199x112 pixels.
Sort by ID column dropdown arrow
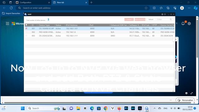click(37, 25)
